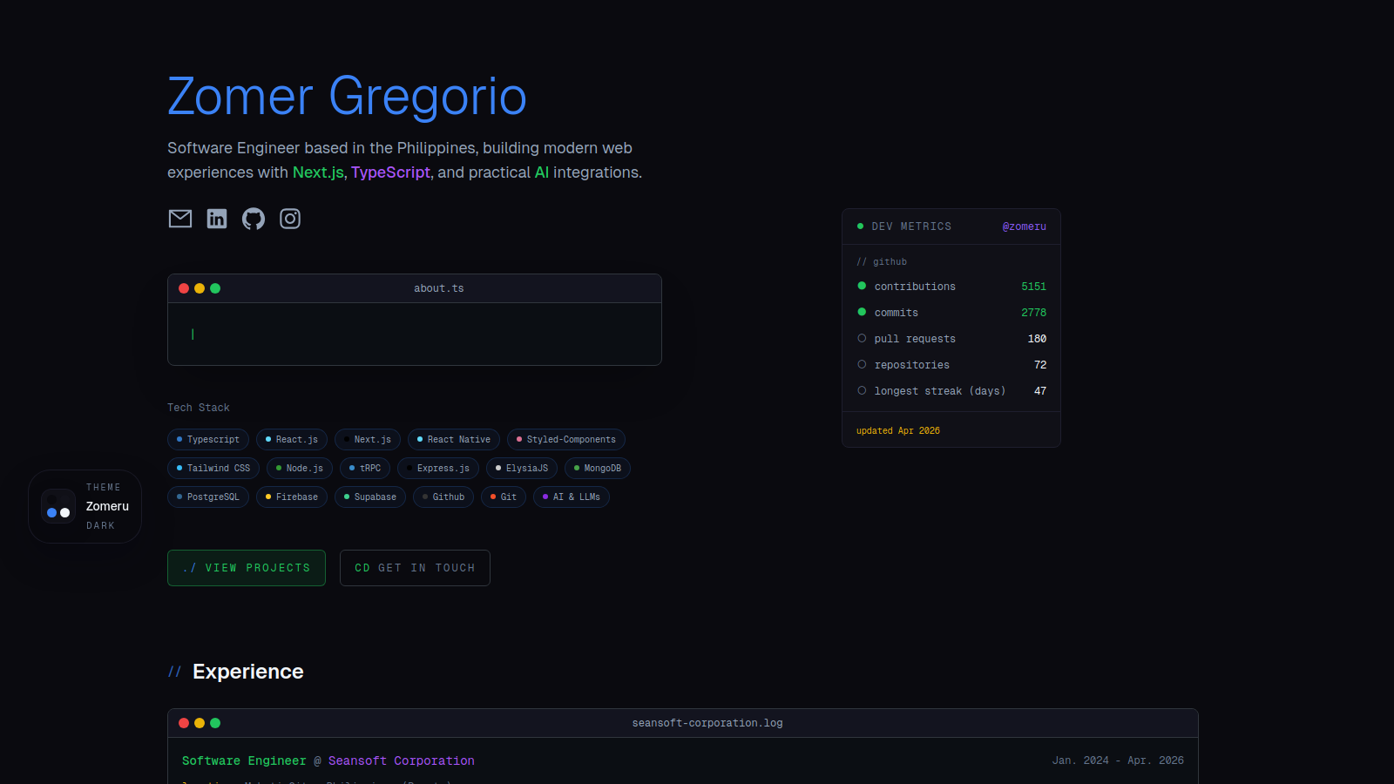Screen dimensions: 1394x784
Task: Click the pull requests label
Action: tap(915, 339)
